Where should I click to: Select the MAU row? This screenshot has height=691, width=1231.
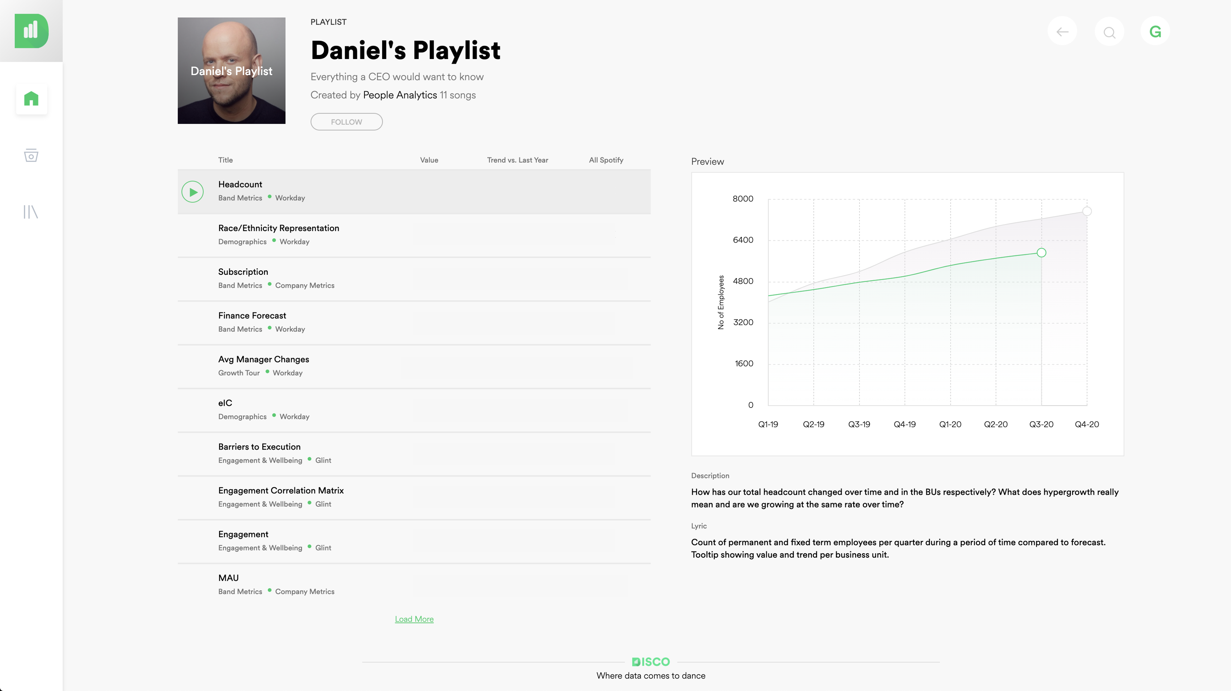[414, 585]
